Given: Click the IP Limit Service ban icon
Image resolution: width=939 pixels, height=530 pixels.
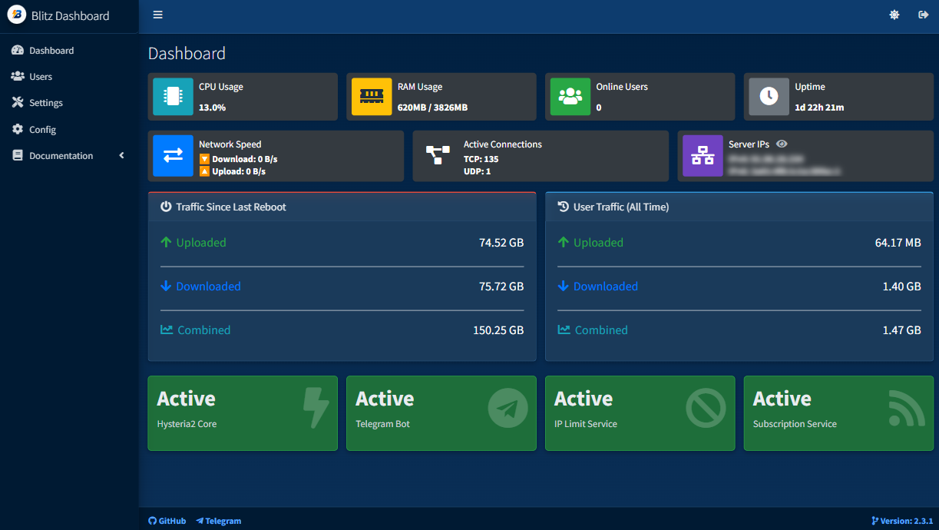Looking at the screenshot, I should point(706,408).
